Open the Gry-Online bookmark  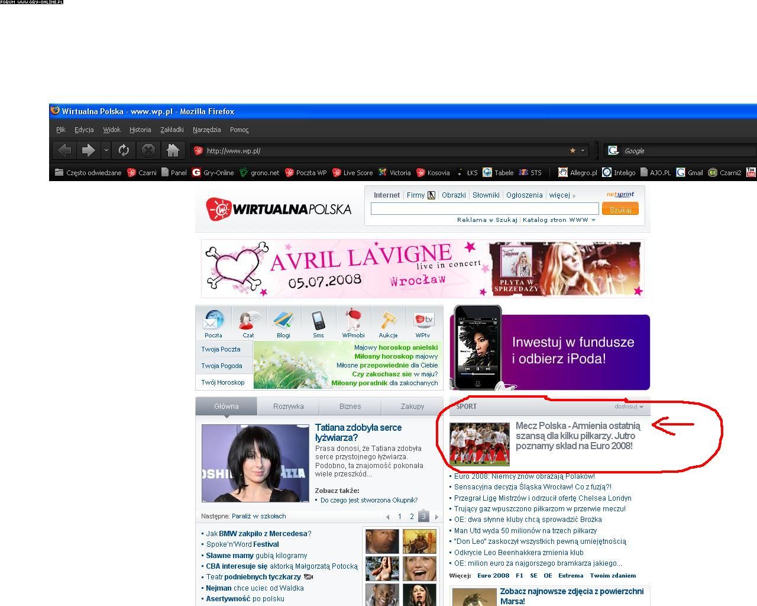(x=213, y=173)
